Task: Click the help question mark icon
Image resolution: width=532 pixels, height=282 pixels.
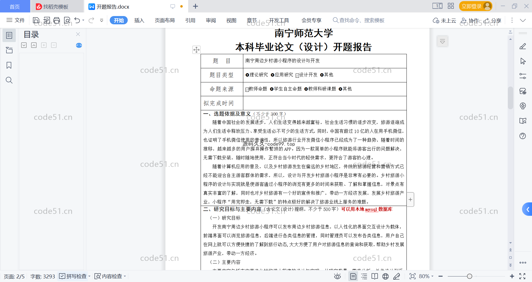Action: [x=523, y=136]
